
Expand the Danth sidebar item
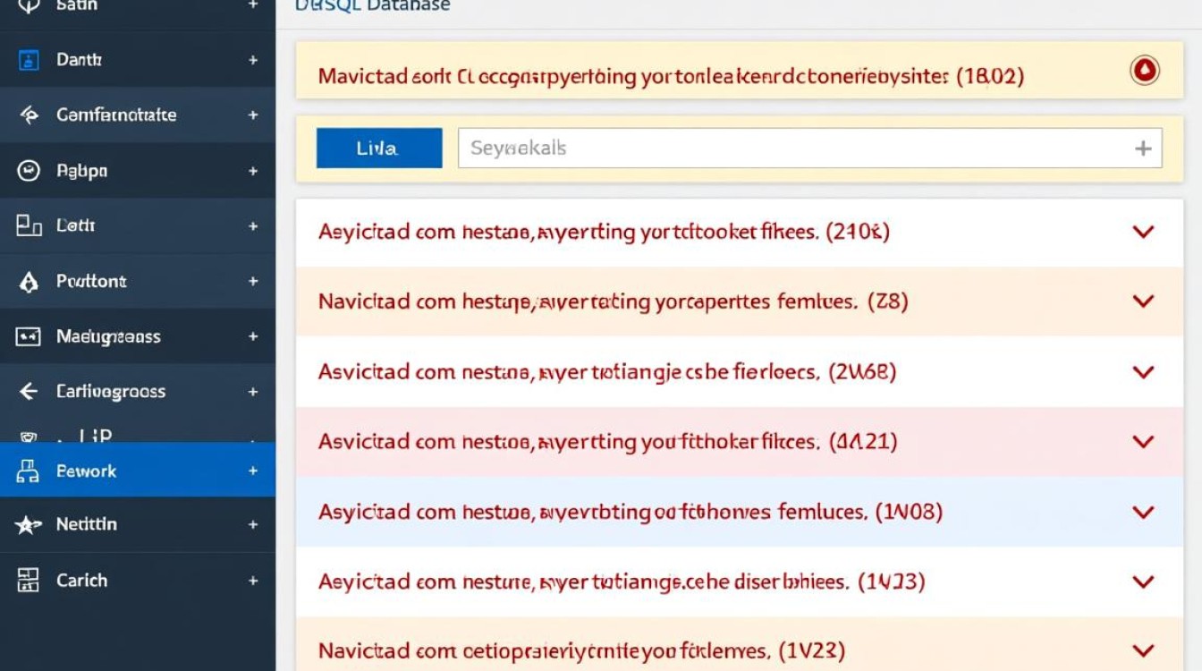pos(253,60)
